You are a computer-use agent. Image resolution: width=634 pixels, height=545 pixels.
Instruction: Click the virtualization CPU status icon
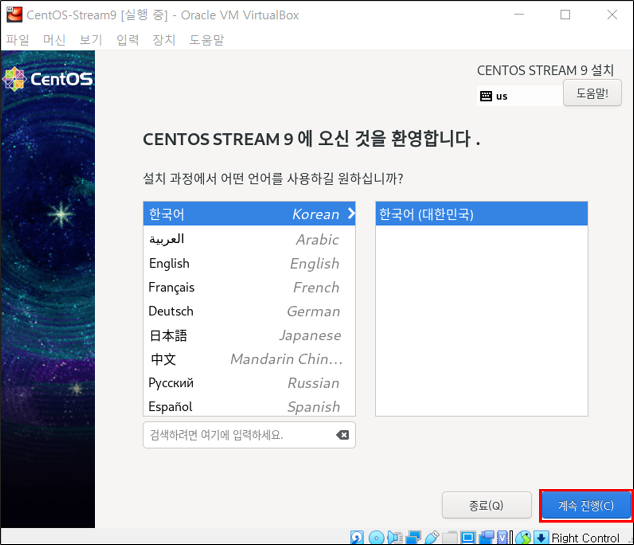(x=503, y=537)
